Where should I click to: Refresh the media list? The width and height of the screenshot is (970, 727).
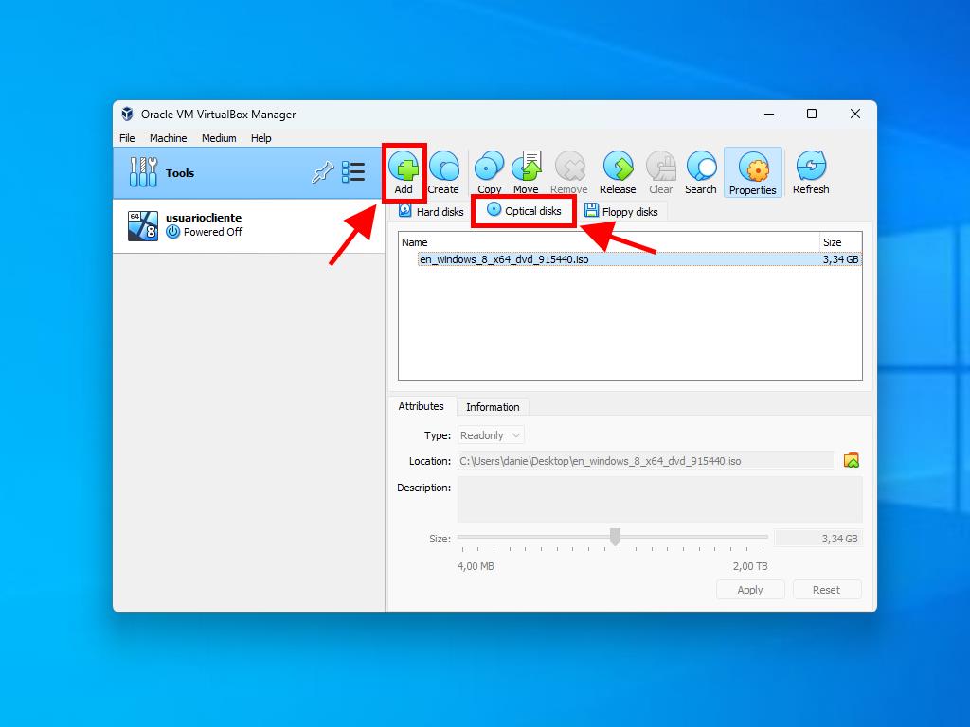(x=811, y=171)
